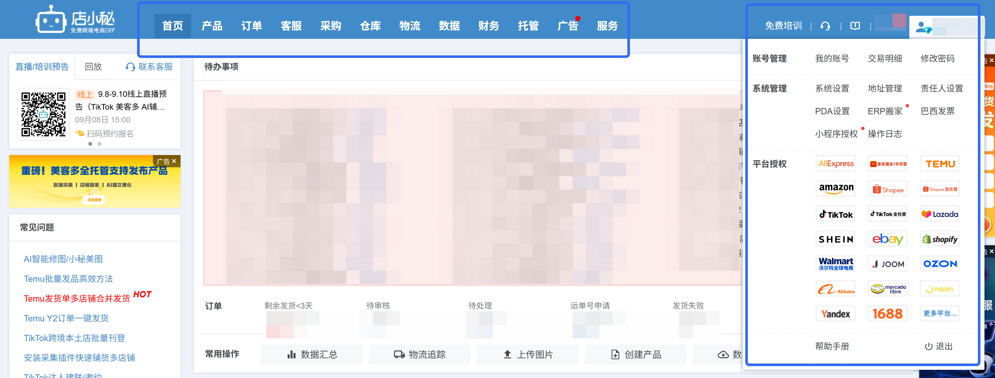Go to the 订单 menu
This screenshot has height=378, width=995.
tap(251, 26)
